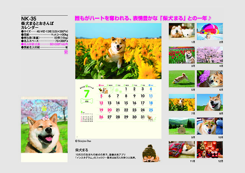The width and height of the screenshot is (245, 173).
Task: Click the product code NK-35
Action: pyautogui.click(x=29, y=19)
